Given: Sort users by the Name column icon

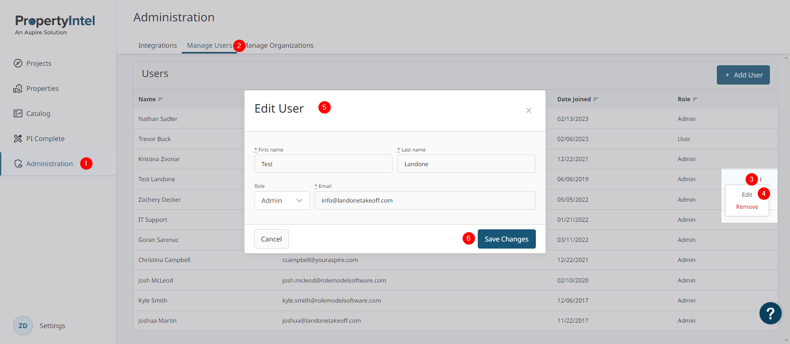Looking at the screenshot, I should coord(161,99).
